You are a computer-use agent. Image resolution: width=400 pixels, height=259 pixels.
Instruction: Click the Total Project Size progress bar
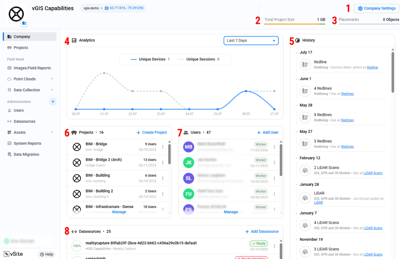295,24
